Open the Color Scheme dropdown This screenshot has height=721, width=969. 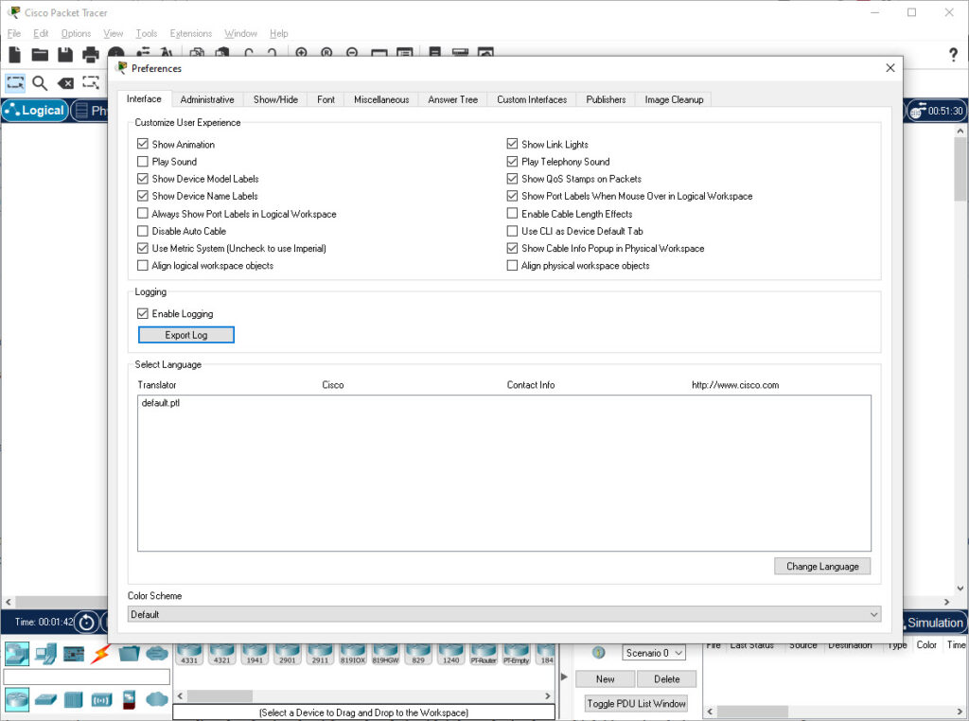click(x=504, y=614)
